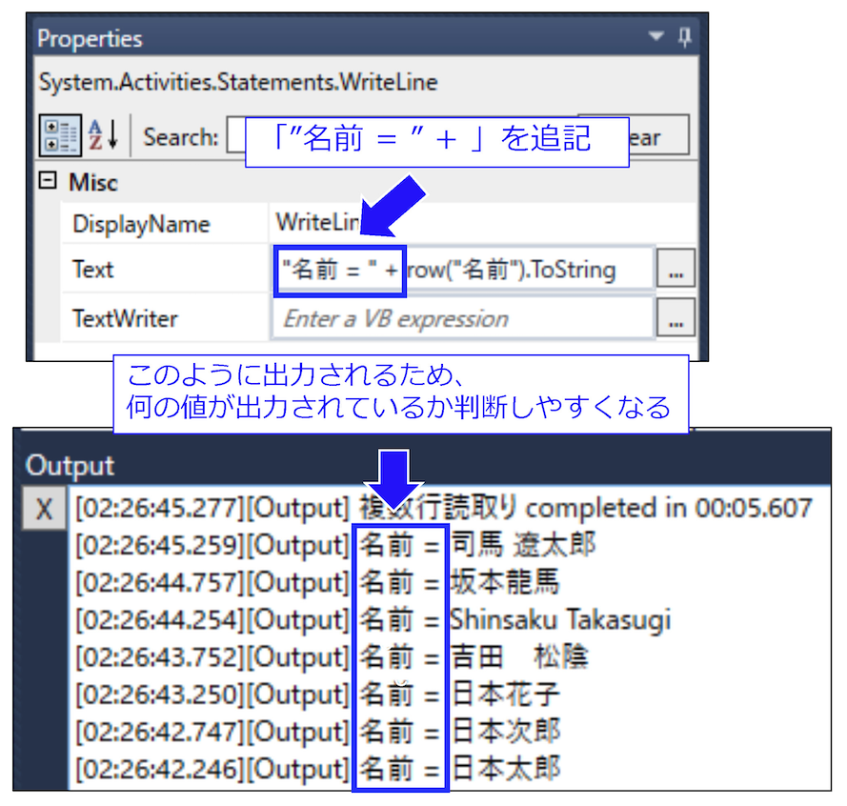The height and width of the screenshot is (806, 847).
Task: Select the System.Activities.Statements.WriteLine type header
Action: [x=238, y=82]
